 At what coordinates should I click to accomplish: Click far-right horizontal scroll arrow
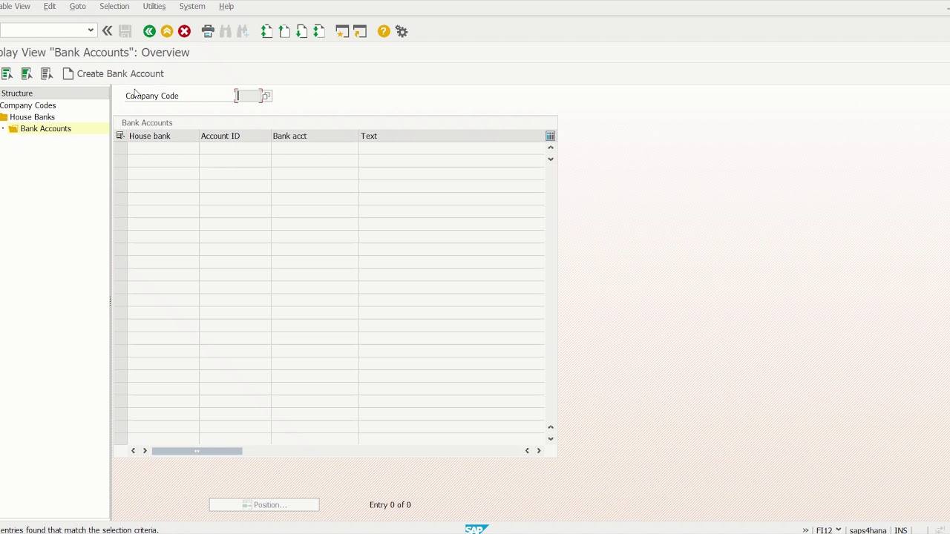539,451
